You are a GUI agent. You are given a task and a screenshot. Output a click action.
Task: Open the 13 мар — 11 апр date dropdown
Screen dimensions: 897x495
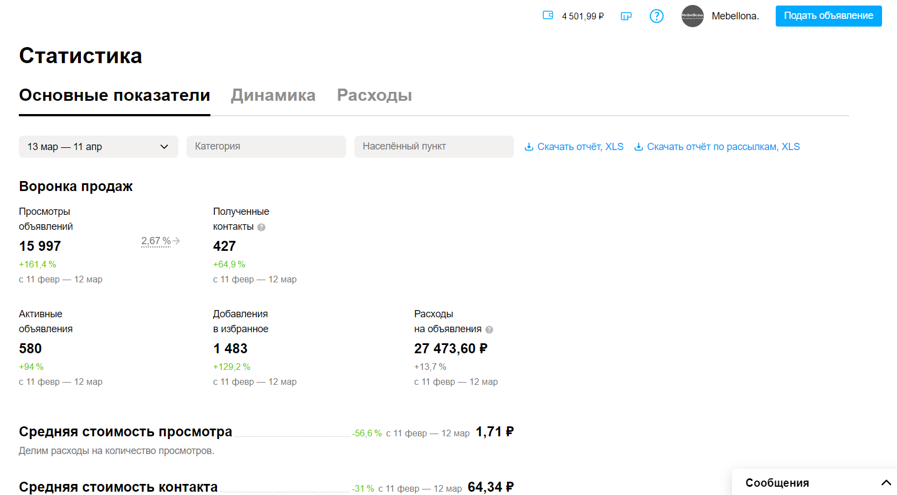99,147
